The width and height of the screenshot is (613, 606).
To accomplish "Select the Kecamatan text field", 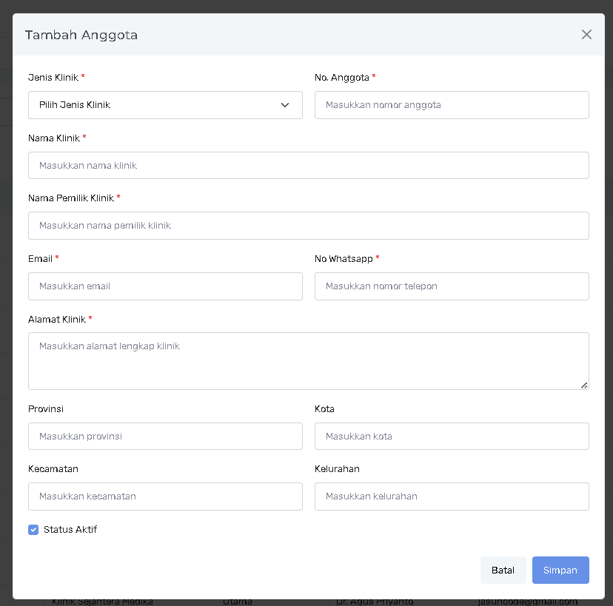I will (x=164, y=496).
